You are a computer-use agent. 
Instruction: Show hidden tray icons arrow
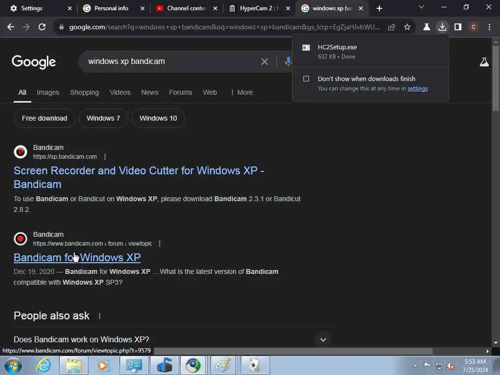coord(415,366)
